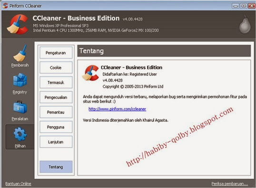Screen dimensions: 256x188
Task: Click the version text v4.08.4428 in the header
Action: pyautogui.click(x=133, y=19)
